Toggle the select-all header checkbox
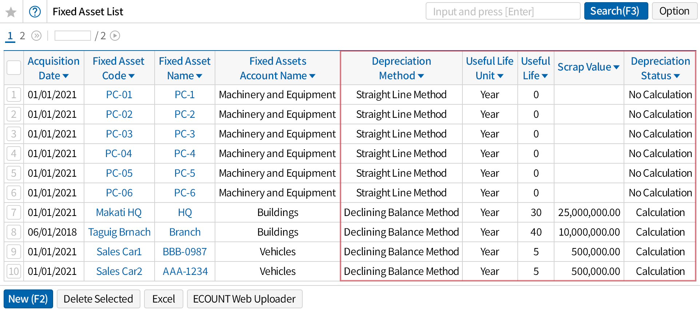 pos(14,68)
